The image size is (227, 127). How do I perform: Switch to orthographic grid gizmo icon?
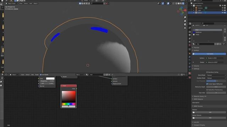pos(185,28)
